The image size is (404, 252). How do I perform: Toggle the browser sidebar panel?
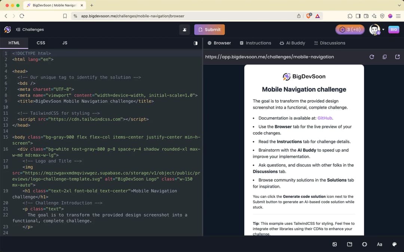(358, 16)
